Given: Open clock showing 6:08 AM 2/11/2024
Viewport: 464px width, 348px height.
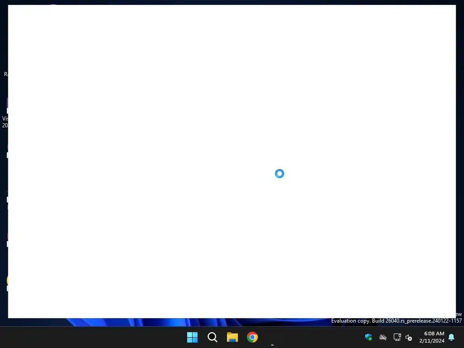Looking at the screenshot, I should (432, 337).
